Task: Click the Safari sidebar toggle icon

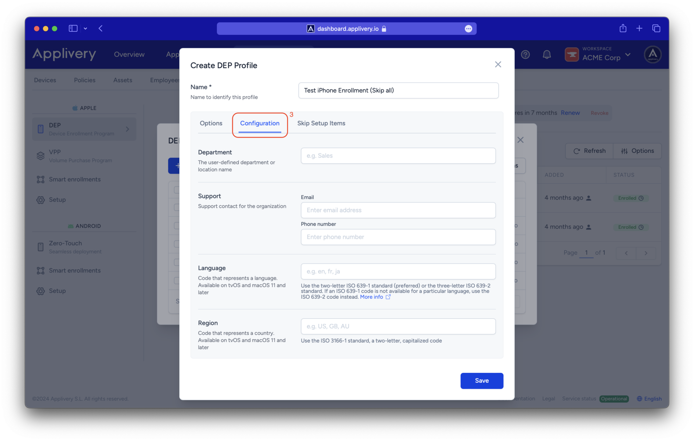Action: [73, 28]
